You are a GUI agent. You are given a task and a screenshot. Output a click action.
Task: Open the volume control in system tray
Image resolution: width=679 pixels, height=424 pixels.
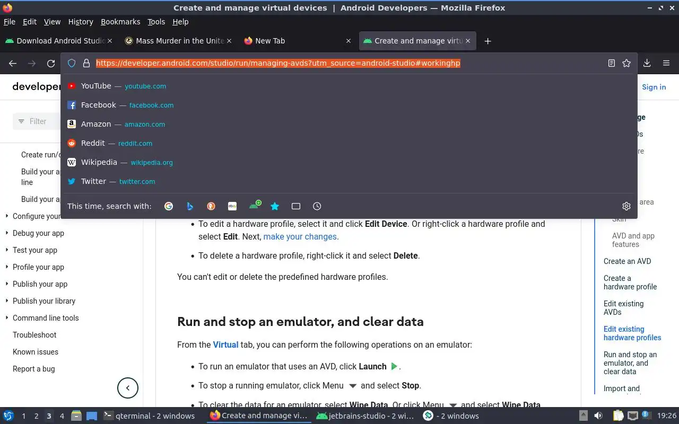(x=598, y=416)
